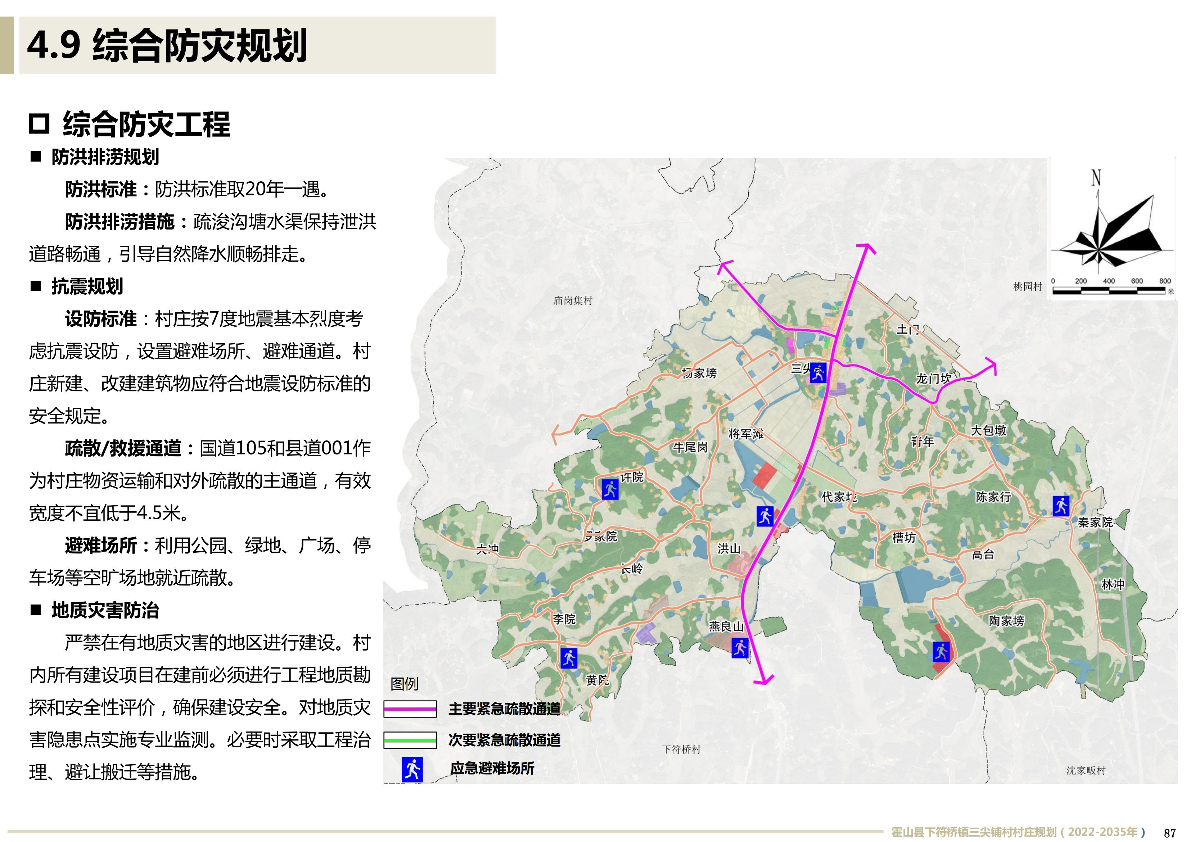Click the shelter icon northeast of 洪山

tap(765, 516)
